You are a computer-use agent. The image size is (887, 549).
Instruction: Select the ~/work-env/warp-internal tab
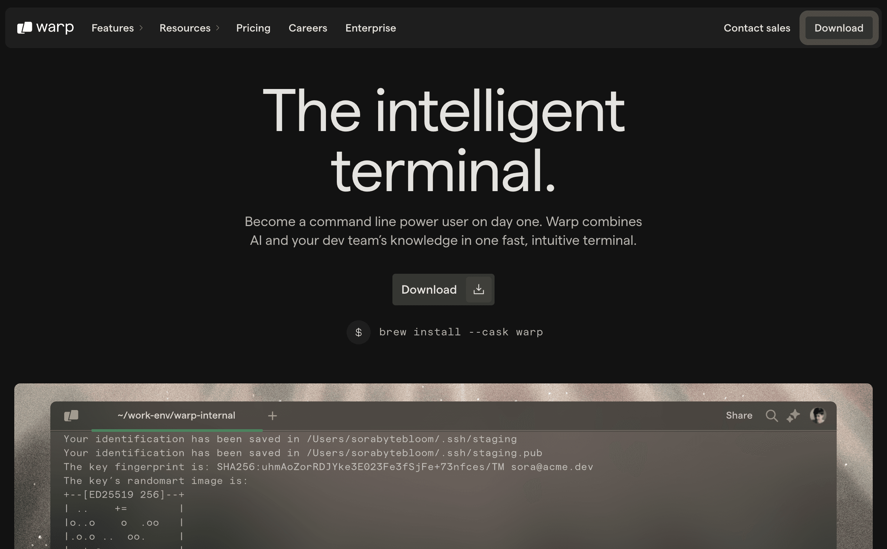(x=176, y=416)
